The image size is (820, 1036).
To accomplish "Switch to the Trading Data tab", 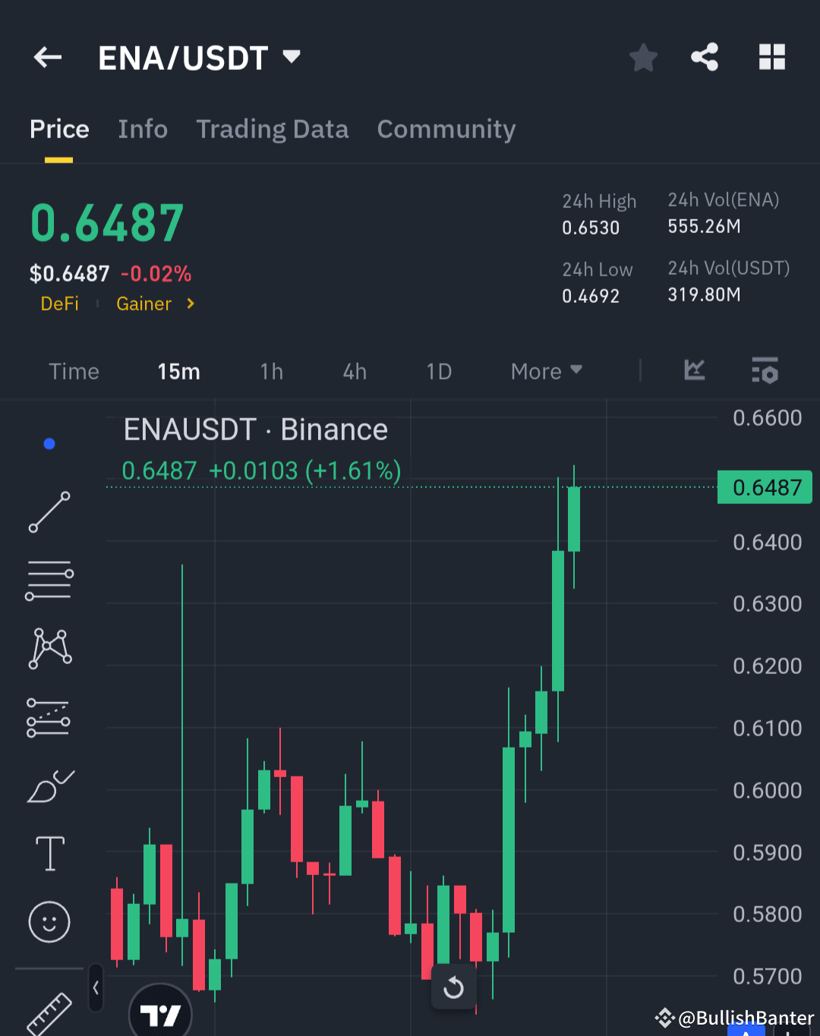I will pyautogui.click(x=272, y=129).
